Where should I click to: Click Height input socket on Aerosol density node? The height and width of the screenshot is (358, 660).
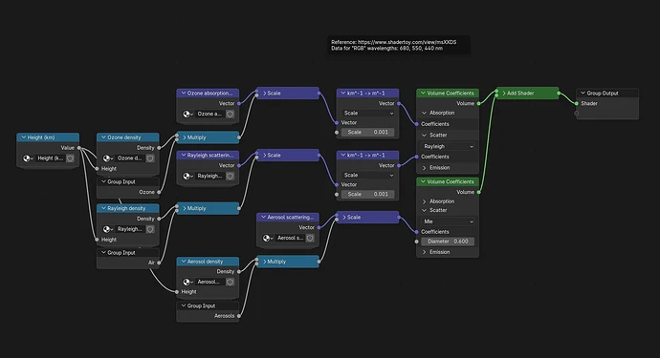177,291
